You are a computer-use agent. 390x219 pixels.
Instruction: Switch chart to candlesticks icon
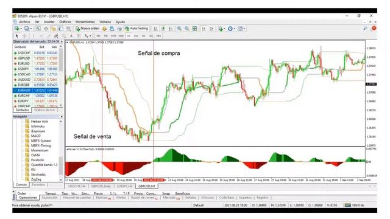click(x=163, y=29)
